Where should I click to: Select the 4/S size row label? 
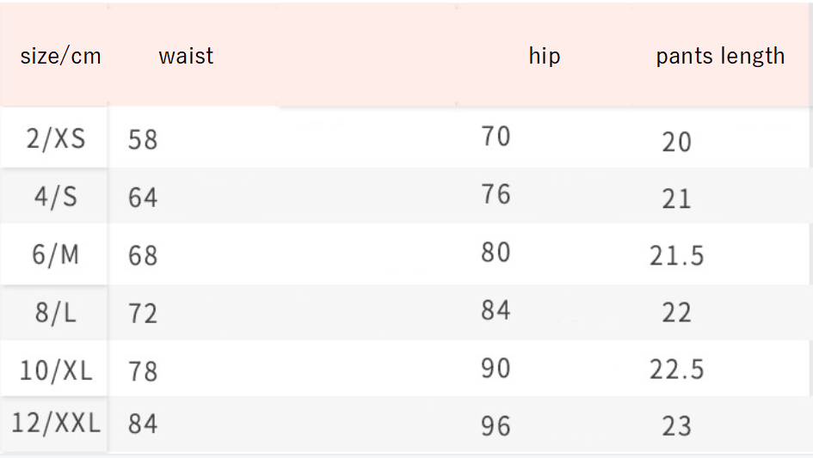pyautogui.click(x=56, y=197)
